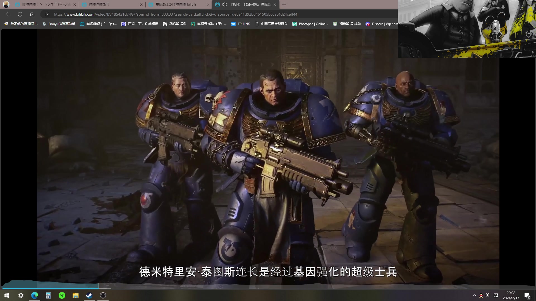Open the 咩播云插件 bookmark

[x=209, y=24]
